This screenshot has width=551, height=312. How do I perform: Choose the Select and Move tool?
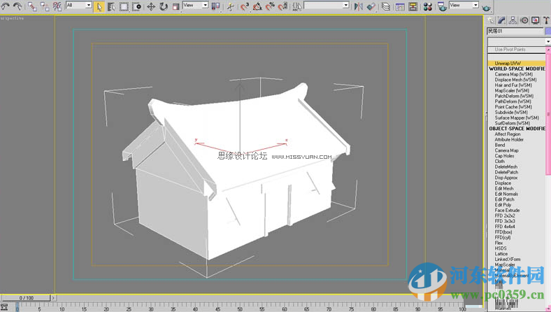pos(150,6)
